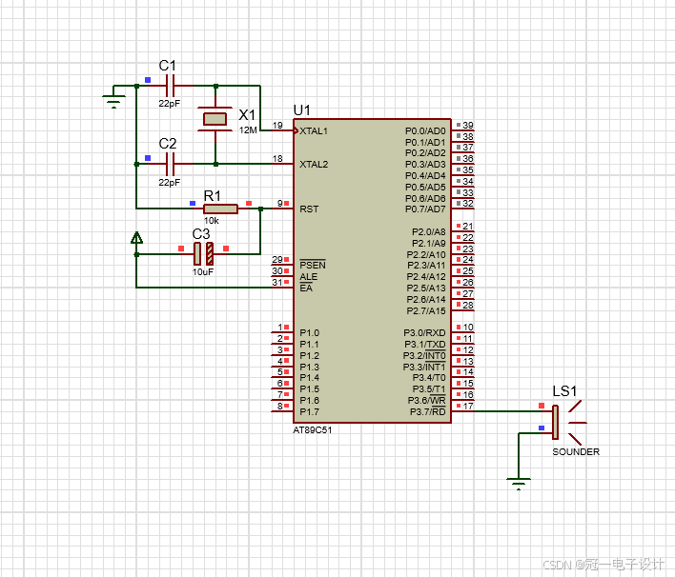Click pin number 18
The width and height of the screenshot is (675, 577).
(x=277, y=159)
